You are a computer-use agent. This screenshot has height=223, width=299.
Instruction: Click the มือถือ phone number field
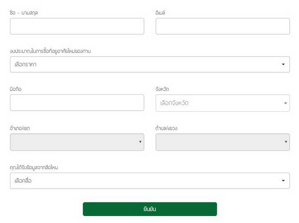click(x=77, y=103)
